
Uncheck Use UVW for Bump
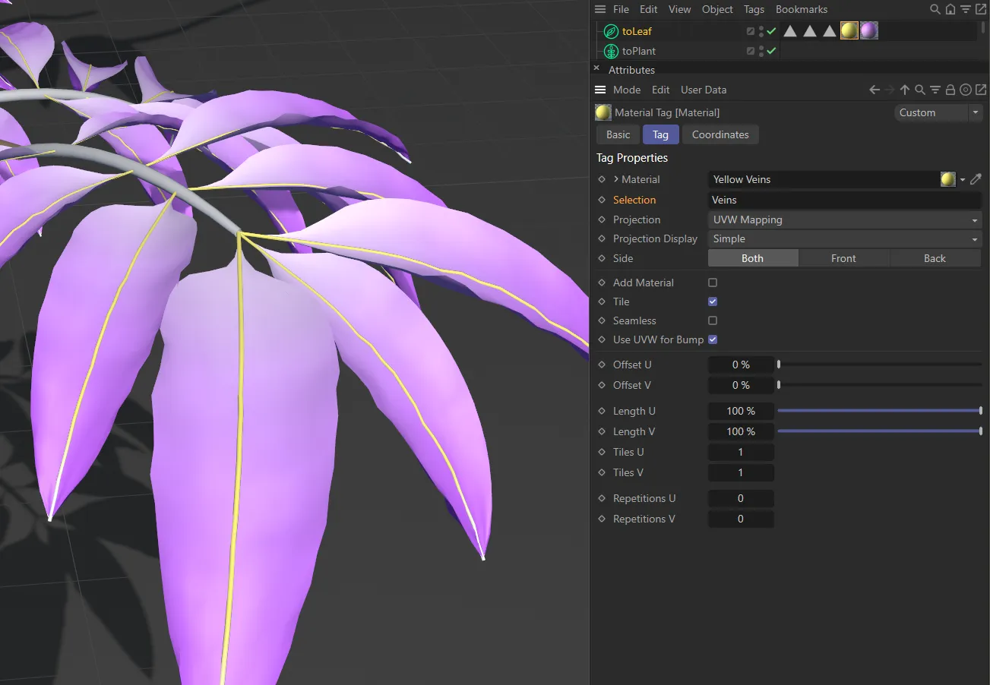(712, 339)
